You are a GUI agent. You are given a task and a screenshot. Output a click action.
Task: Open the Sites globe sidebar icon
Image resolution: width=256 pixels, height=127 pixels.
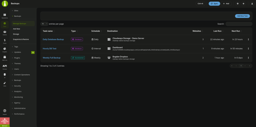tap(5, 24)
